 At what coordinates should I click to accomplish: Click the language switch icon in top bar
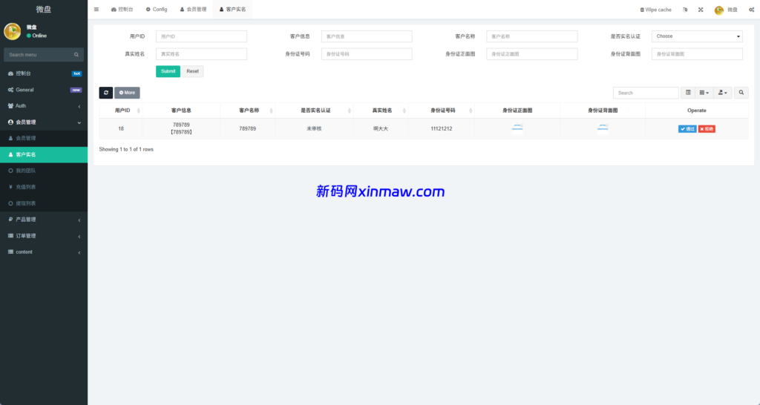[685, 10]
